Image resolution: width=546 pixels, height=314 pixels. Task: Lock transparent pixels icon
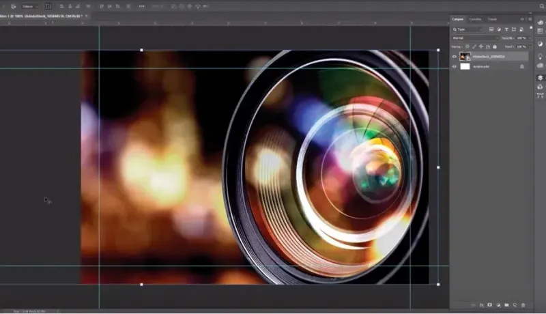tap(468, 46)
